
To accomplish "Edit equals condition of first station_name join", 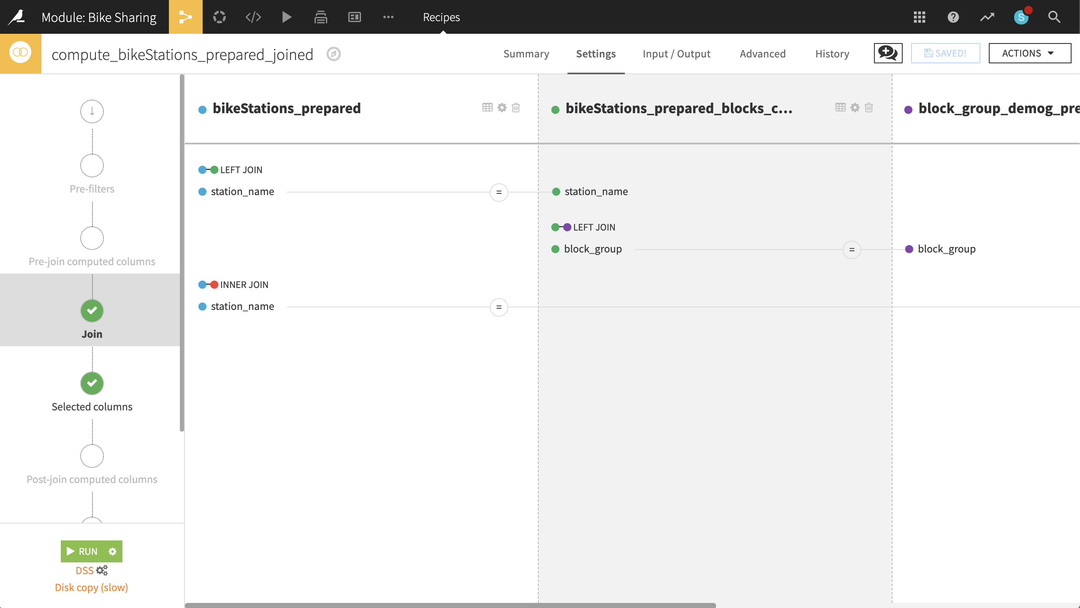I will (499, 193).
